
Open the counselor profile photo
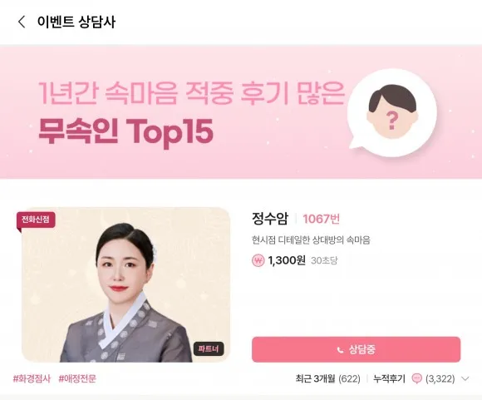pyautogui.click(x=126, y=284)
